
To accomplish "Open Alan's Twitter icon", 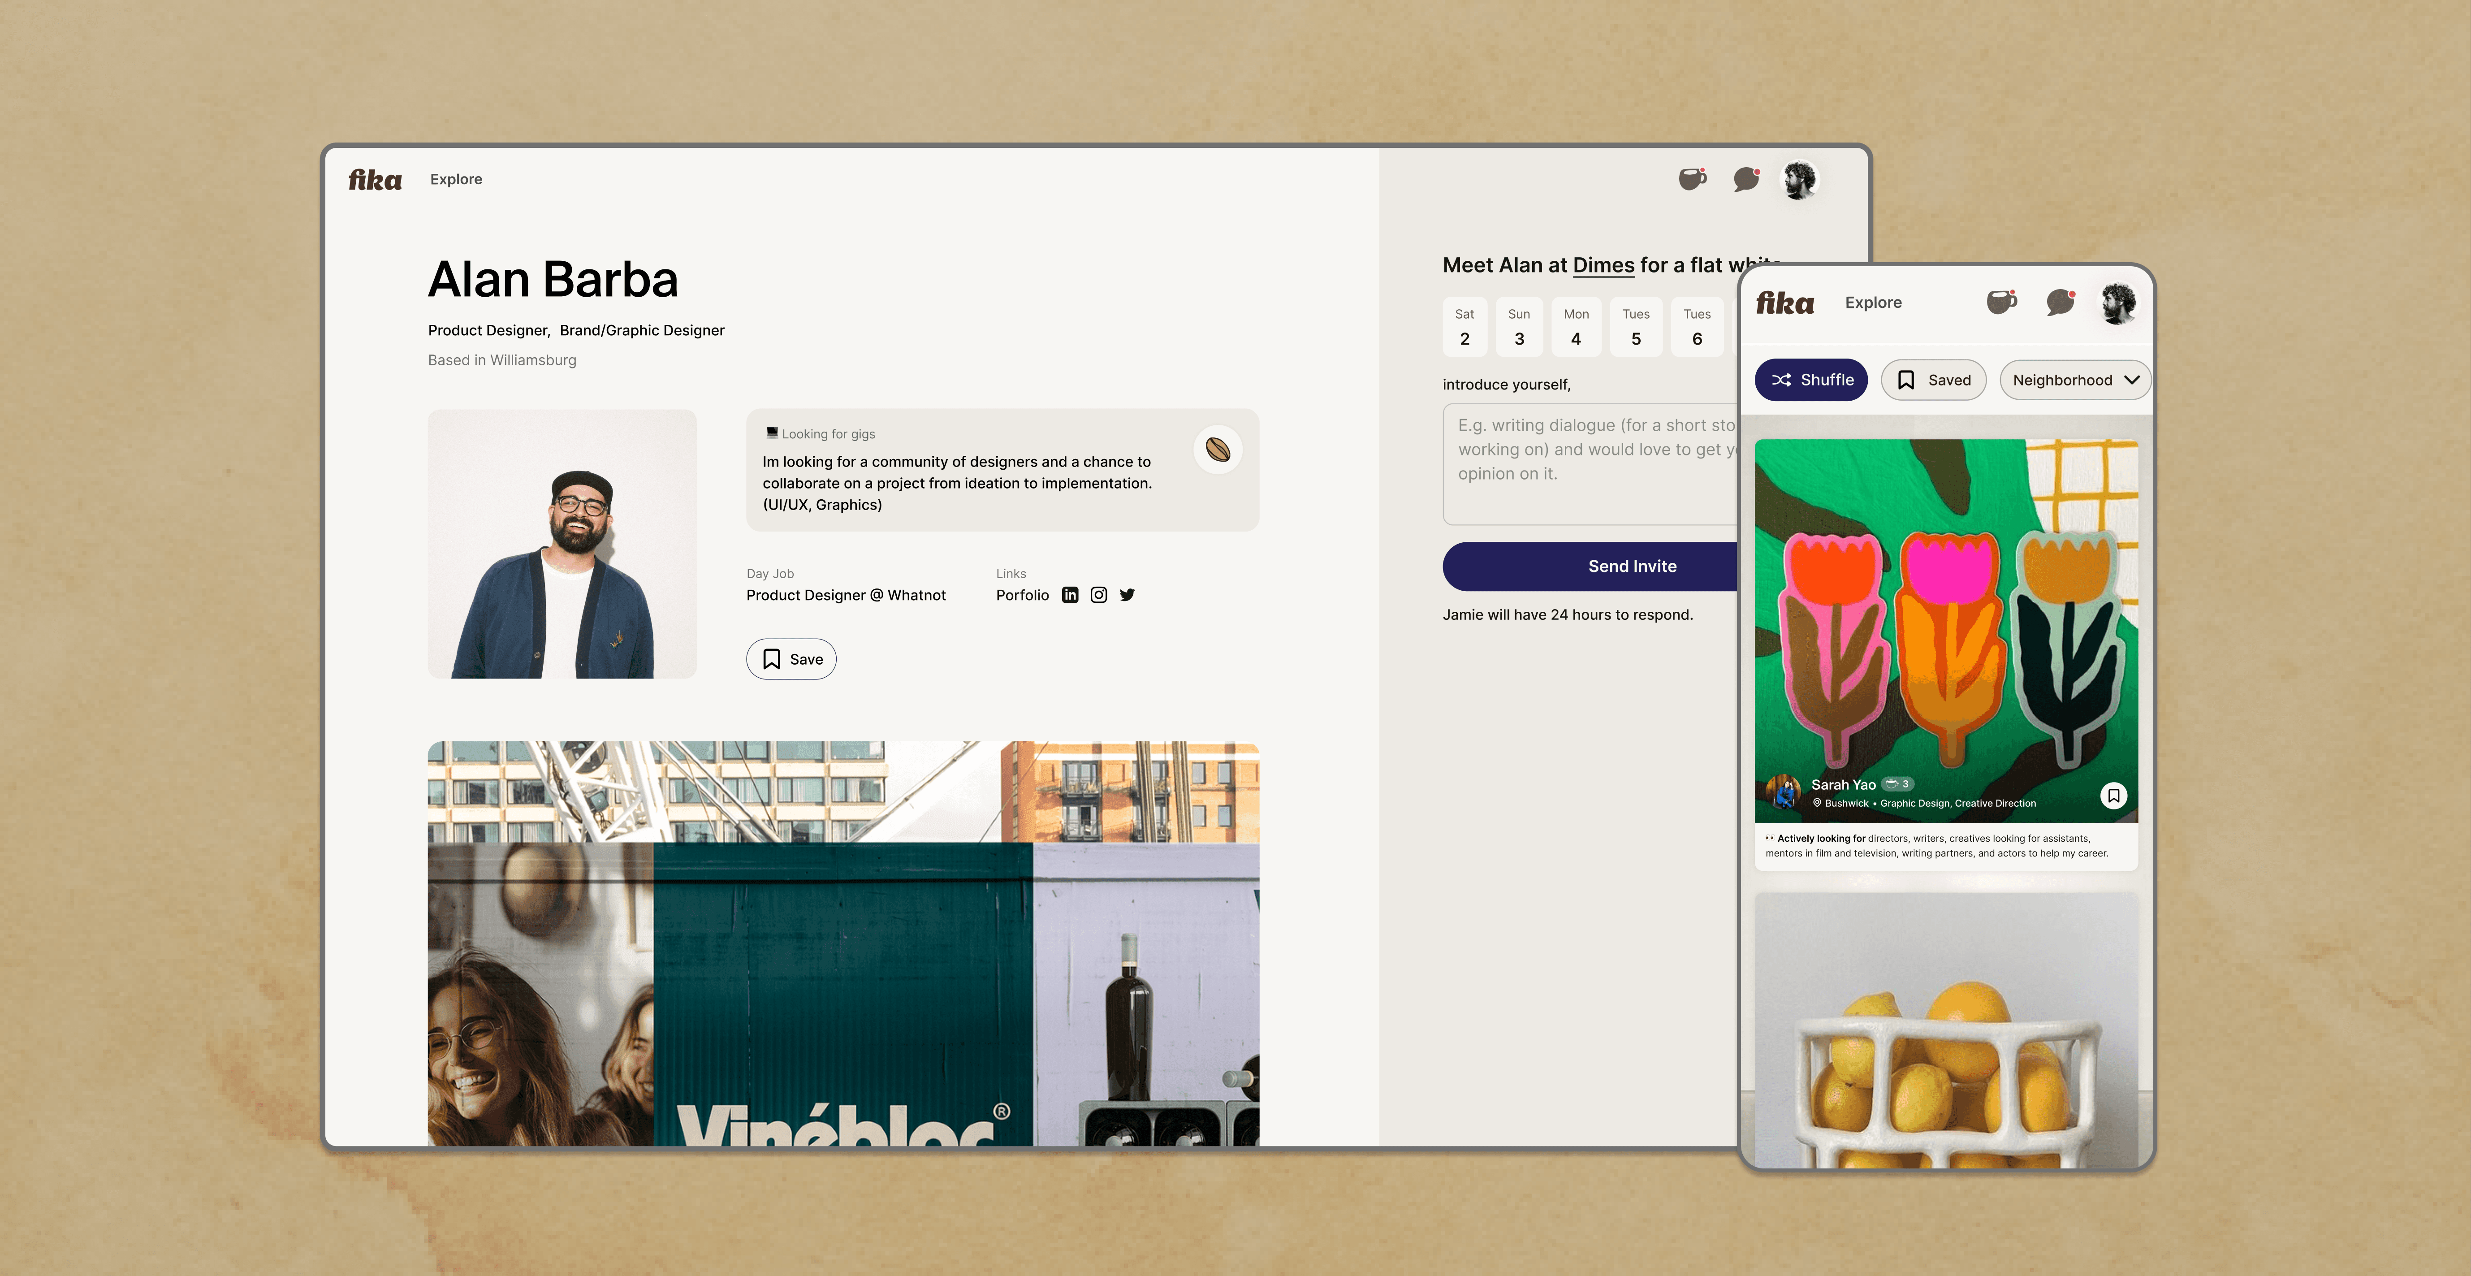I will tap(1127, 595).
